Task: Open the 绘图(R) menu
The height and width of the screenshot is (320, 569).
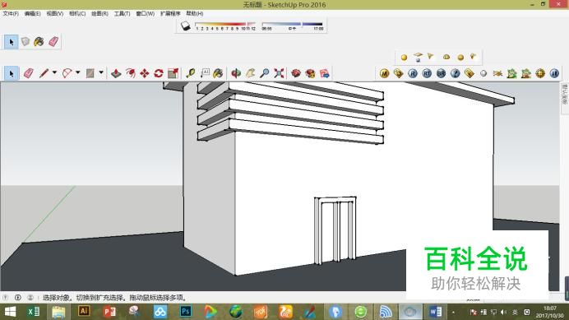Action: point(99,13)
